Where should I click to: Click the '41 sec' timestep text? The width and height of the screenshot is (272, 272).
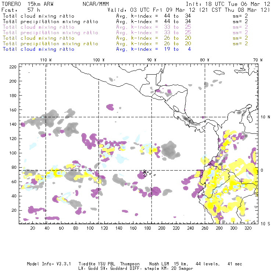[235, 264]
